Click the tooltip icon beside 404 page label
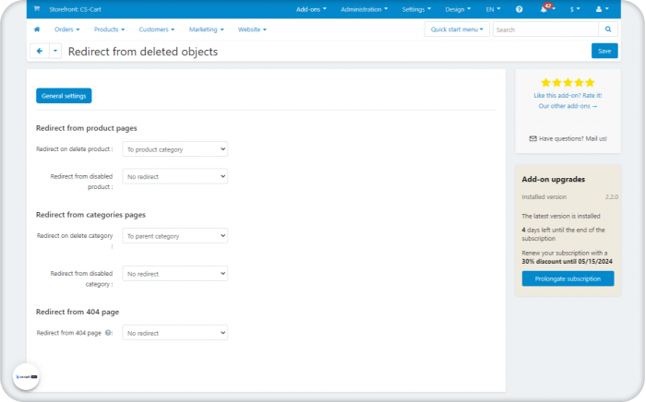The width and height of the screenshot is (646, 402). click(x=108, y=333)
